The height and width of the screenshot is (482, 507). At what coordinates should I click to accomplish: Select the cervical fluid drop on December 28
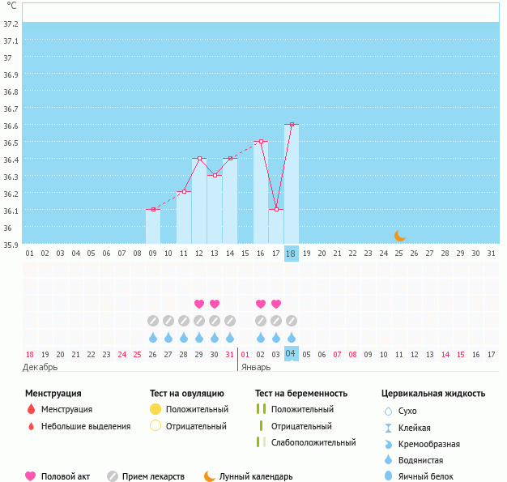click(x=184, y=337)
